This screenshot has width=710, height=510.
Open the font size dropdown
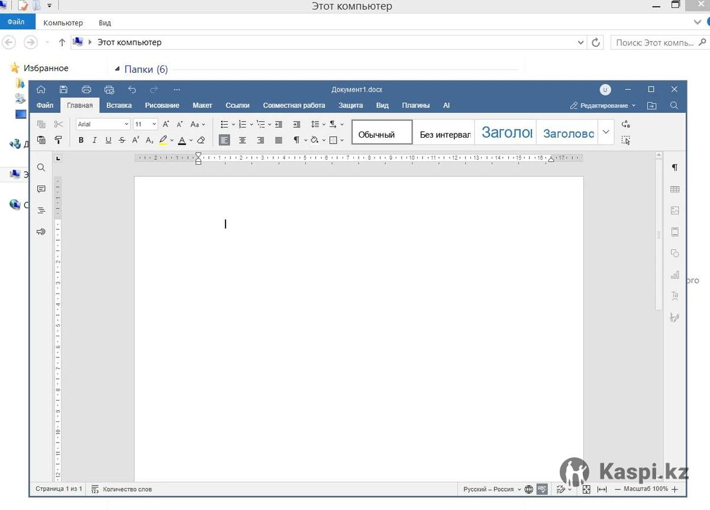coord(154,124)
